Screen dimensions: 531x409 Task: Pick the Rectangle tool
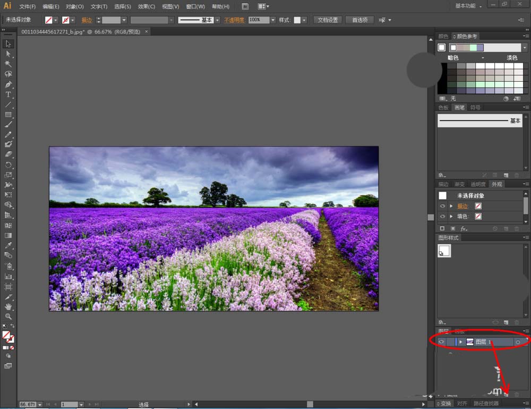[8, 115]
